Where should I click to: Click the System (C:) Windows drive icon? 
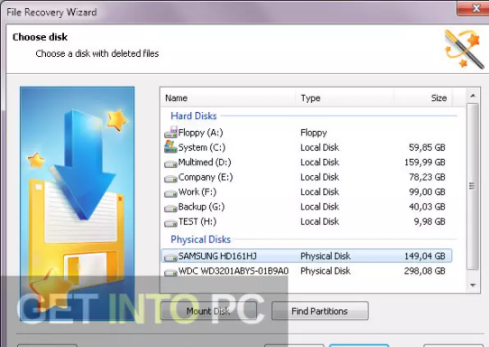coord(171,146)
